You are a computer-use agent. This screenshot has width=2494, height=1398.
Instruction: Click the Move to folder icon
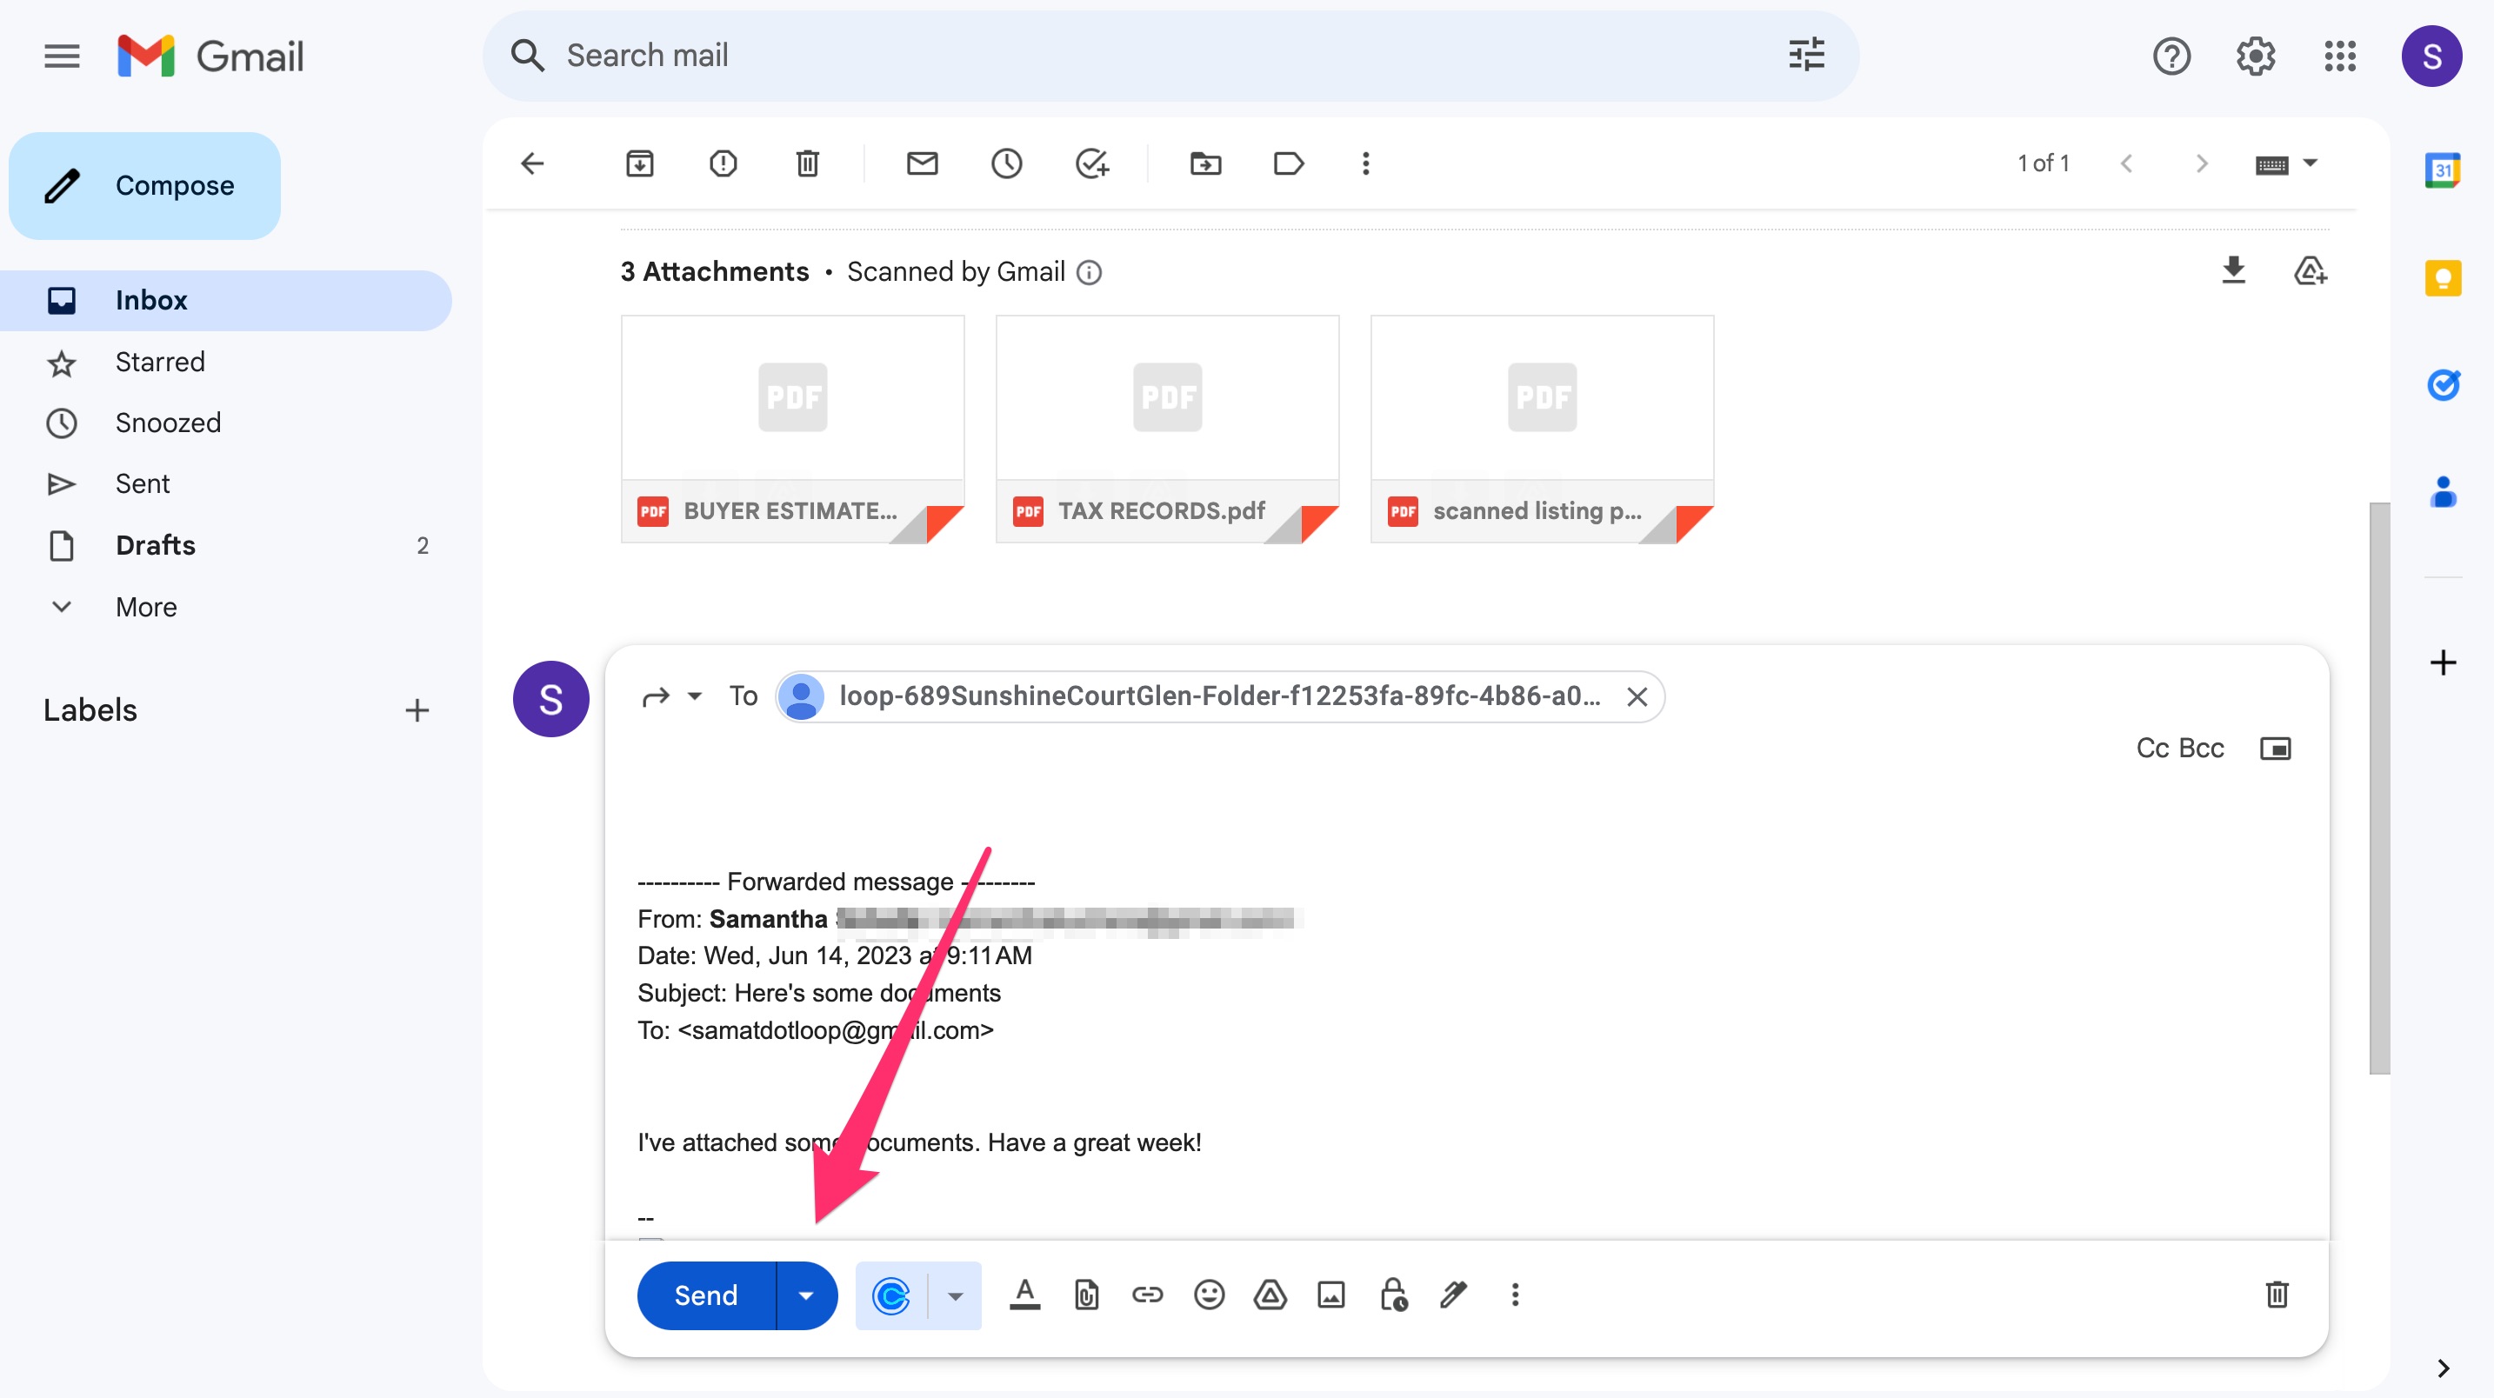click(1204, 163)
